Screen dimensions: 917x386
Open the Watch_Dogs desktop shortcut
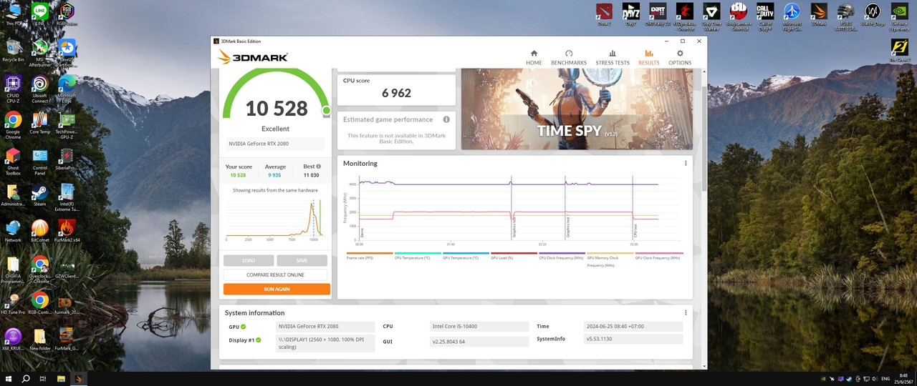coord(872,14)
